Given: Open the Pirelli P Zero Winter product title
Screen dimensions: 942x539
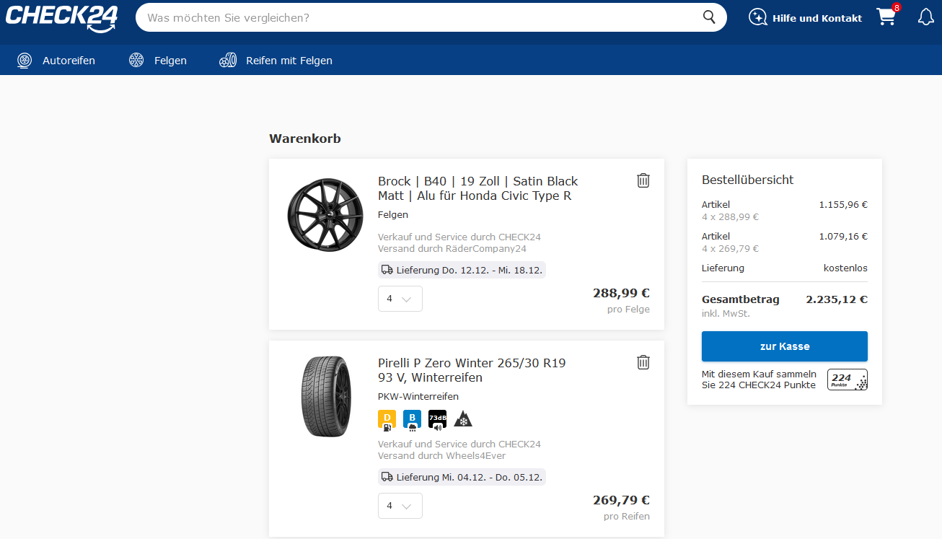Looking at the screenshot, I should coord(472,370).
